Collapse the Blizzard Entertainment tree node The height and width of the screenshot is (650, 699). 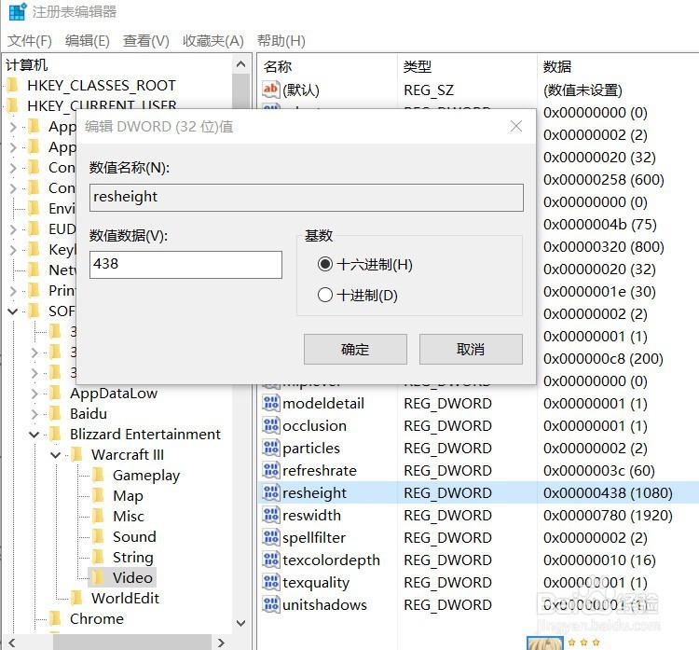tap(34, 434)
